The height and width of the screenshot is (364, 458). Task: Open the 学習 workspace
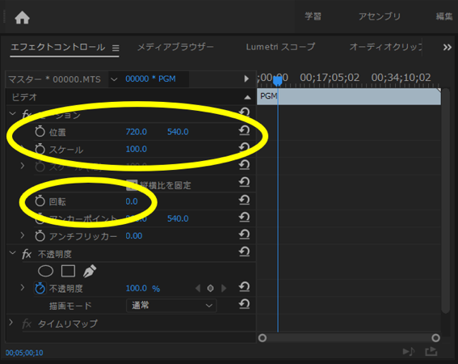coord(313,16)
